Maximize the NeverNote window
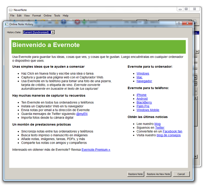 coord(186,9)
